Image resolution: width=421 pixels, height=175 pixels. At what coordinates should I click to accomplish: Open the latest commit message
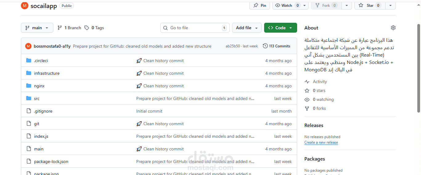pyautogui.click(x=142, y=46)
